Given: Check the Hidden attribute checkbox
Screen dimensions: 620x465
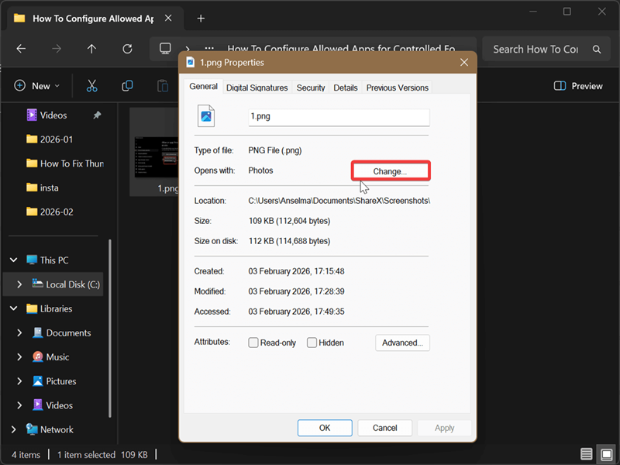Looking at the screenshot, I should [x=312, y=343].
